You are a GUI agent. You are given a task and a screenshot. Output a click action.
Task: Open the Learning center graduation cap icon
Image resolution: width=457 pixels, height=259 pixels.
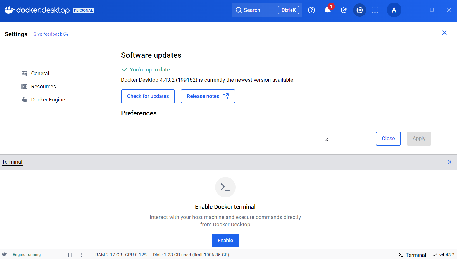(344, 10)
